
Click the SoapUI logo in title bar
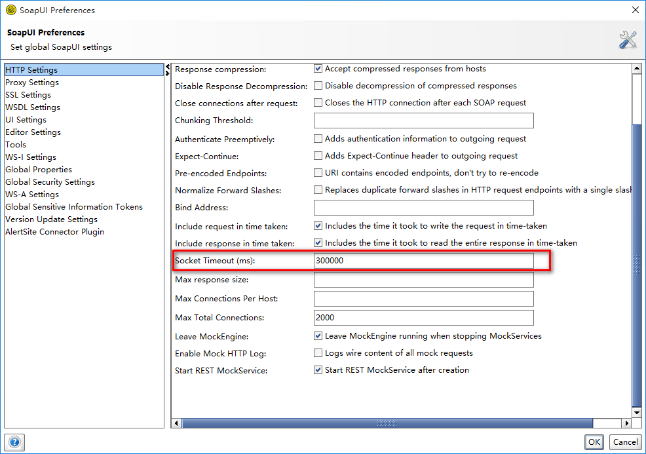(11, 10)
